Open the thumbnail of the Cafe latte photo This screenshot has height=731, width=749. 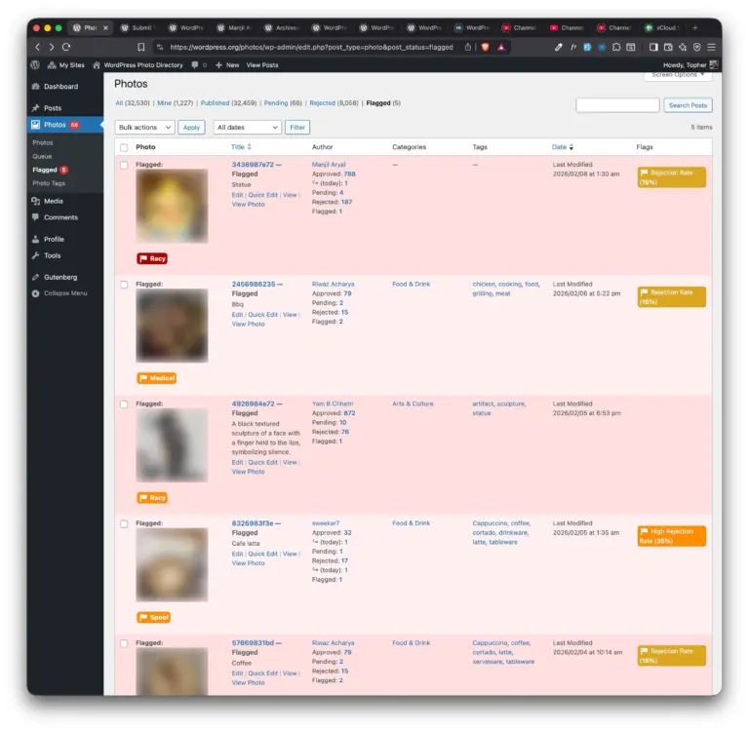(x=172, y=565)
